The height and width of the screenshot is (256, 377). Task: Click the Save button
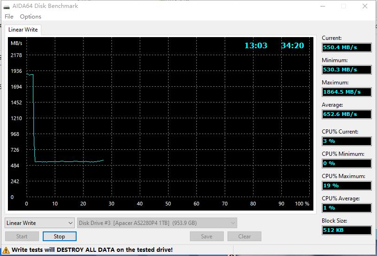[x=207, y=237]
